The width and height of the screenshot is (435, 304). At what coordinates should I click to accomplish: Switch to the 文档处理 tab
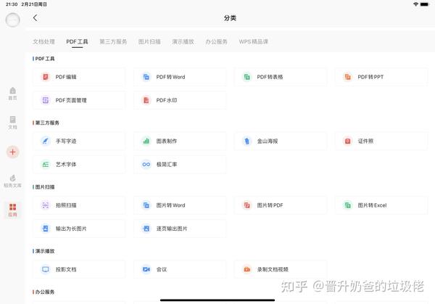point(43,41)
